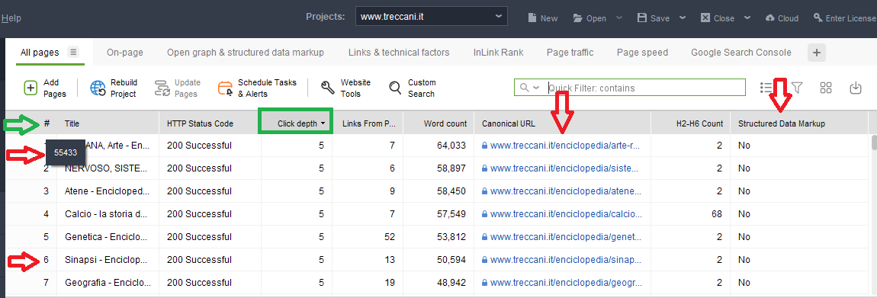
Task: Click the filter funnel icon
Action: tap(797, 88)
